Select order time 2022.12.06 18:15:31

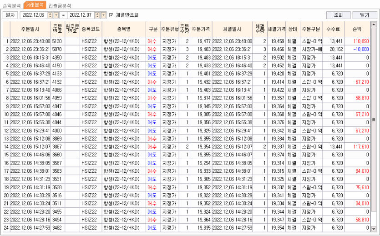coord(30,58)
